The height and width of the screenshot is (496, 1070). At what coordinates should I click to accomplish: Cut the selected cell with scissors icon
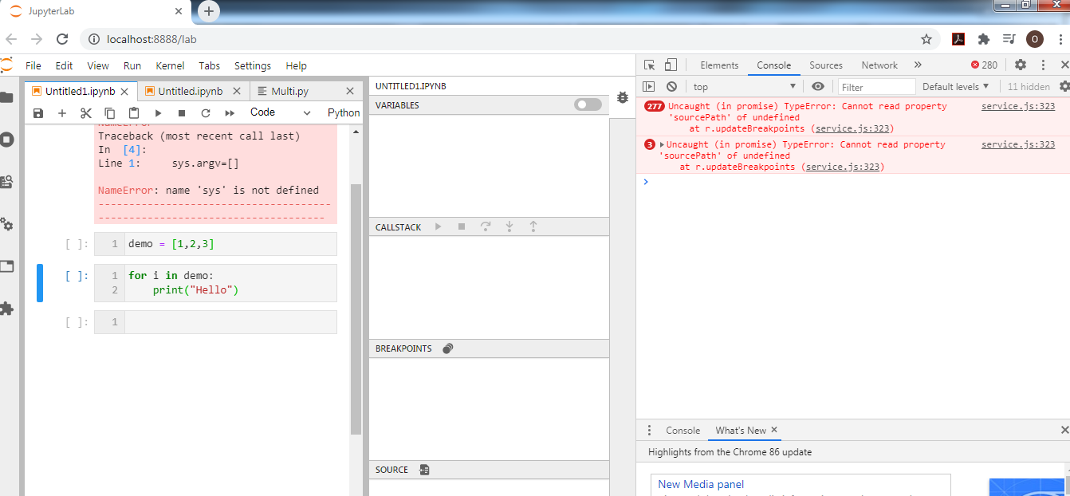[x=85, y=112]
